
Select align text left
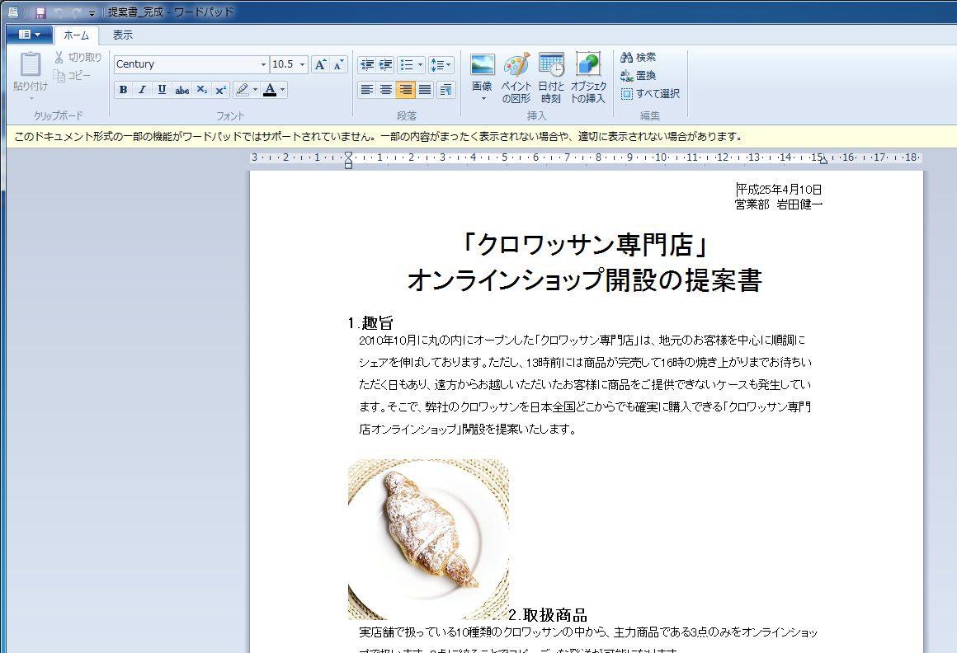point(367,90)
